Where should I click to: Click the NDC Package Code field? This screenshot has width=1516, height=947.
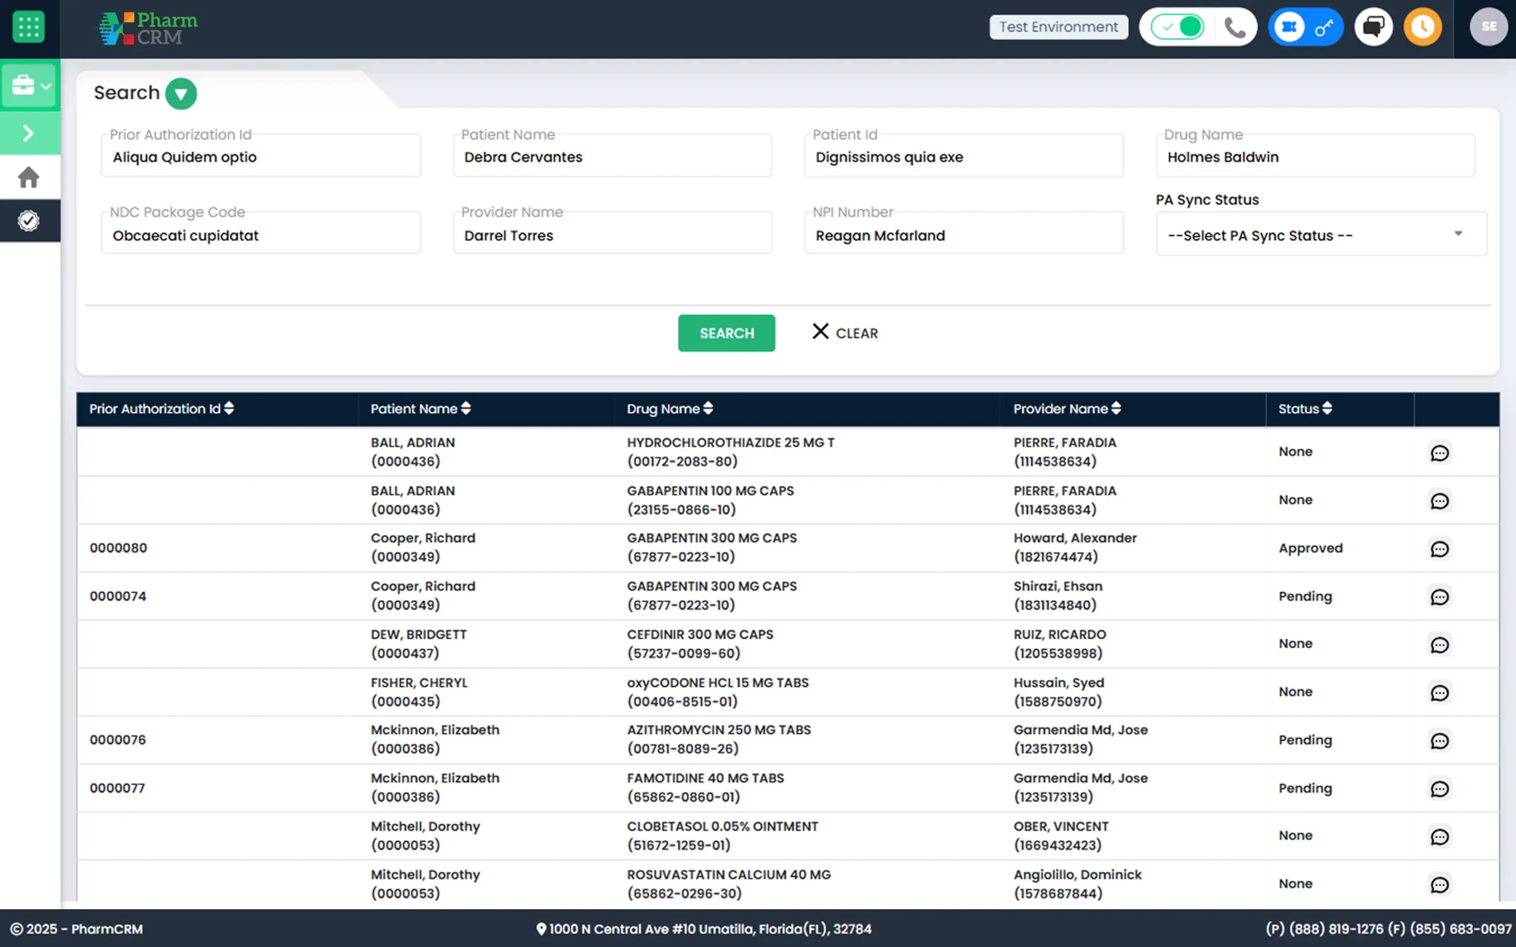click(261, 233)
